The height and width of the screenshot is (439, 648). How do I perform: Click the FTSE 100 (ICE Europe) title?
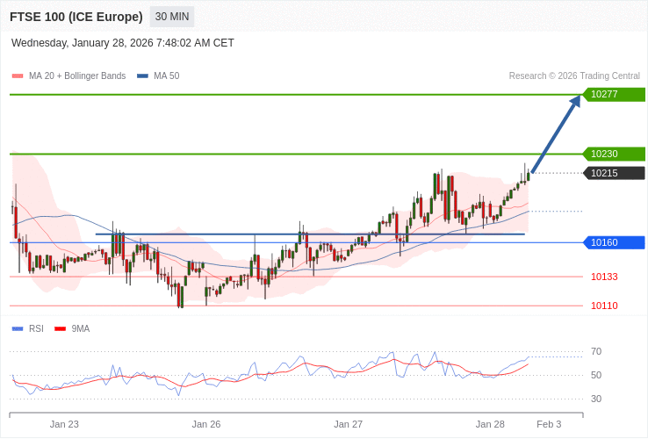coord(76,17)
